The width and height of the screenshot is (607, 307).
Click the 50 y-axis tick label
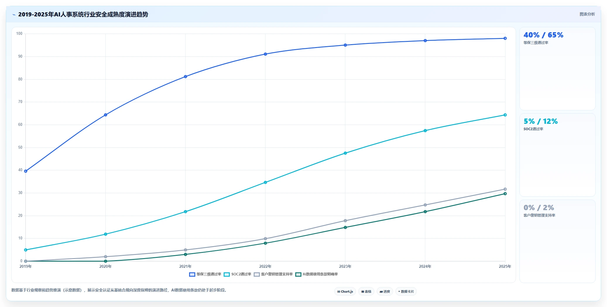pos(20,148)
